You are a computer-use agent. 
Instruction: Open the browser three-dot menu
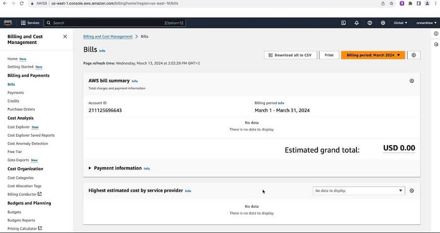(x=435, y=3)
